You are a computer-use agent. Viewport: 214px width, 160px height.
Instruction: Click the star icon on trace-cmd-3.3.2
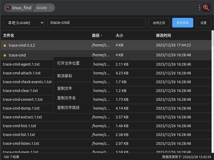click(5, 45)
